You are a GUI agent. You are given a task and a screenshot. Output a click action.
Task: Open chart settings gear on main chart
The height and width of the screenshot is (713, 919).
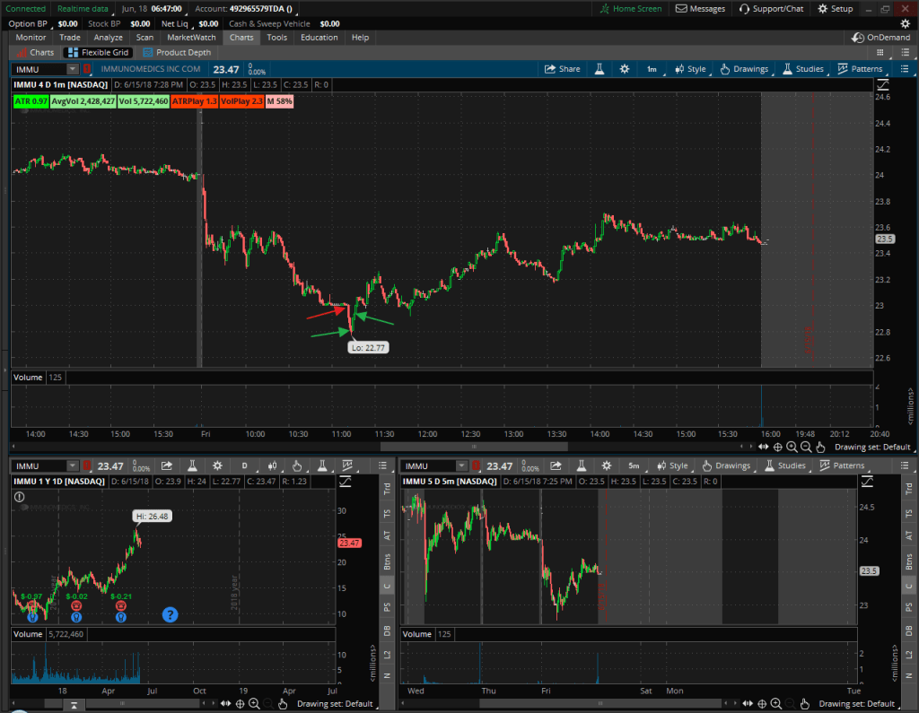(x=625, y=69)
